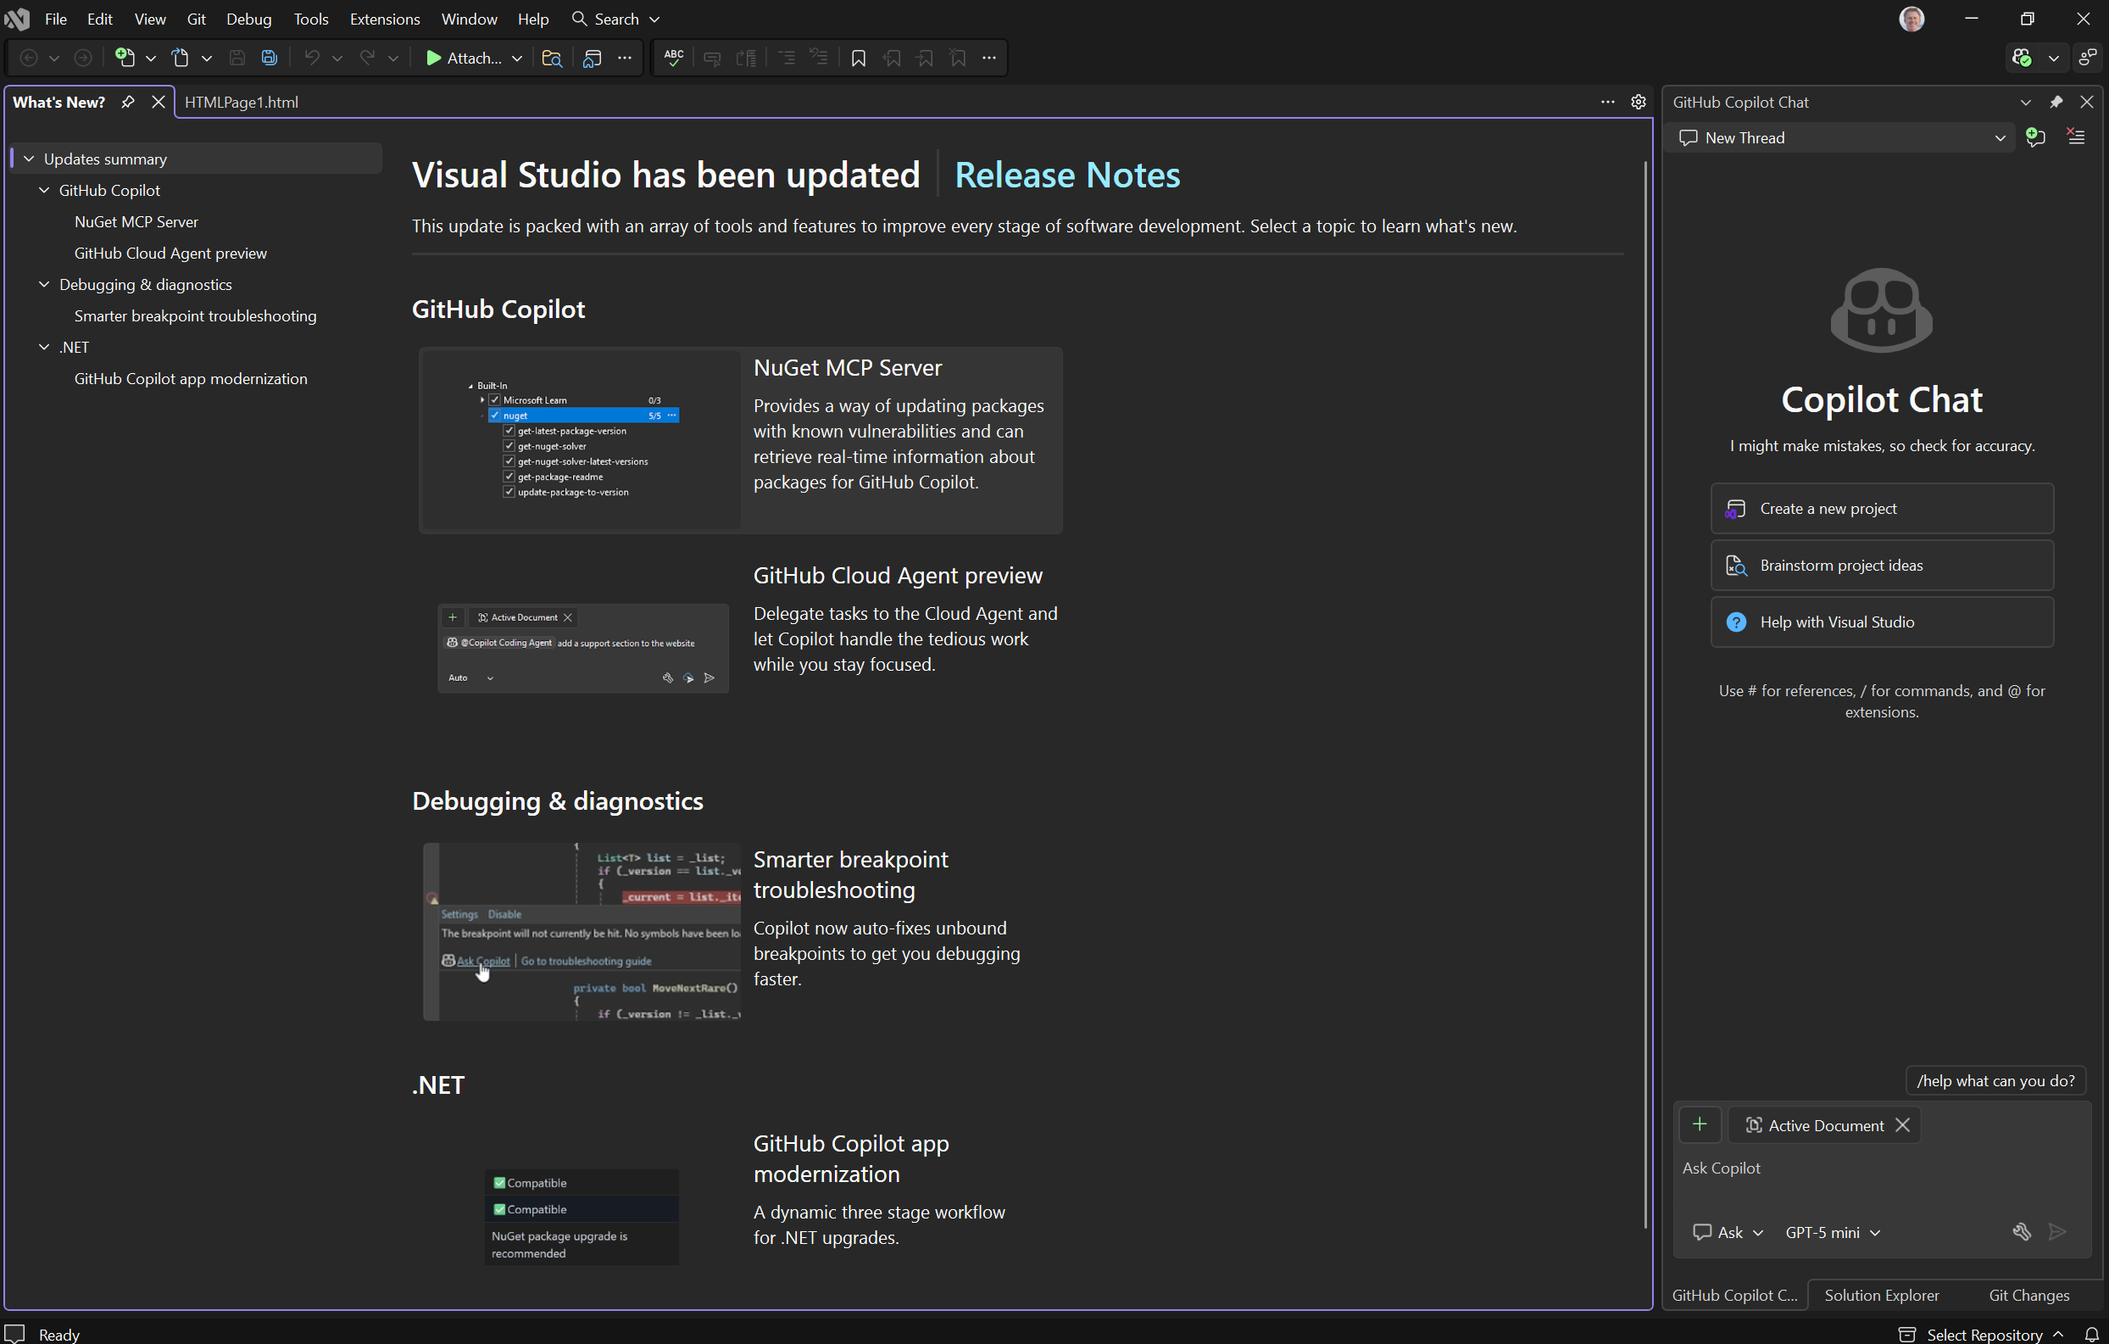Toggle pin on Copilot Chat panel
Screen dimensions: 2109x1344
click(2056, 102)
